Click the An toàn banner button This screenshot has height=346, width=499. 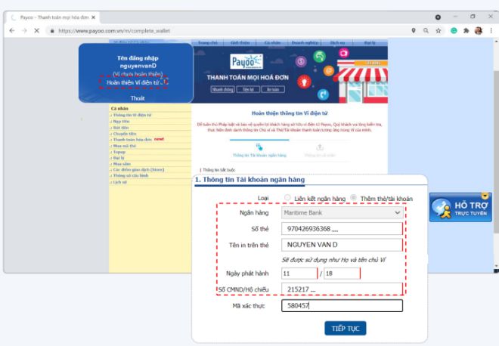pyautogui.click(x=273, y=90)
